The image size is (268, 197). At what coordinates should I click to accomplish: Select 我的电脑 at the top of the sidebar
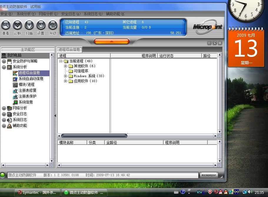click(x=25, y=55)
